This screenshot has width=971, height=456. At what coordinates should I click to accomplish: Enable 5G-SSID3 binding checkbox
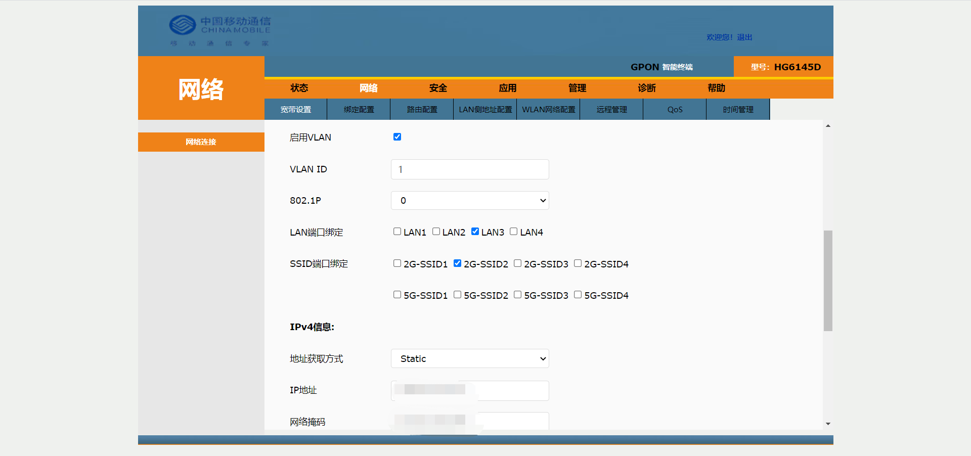(x=518, y=295)
